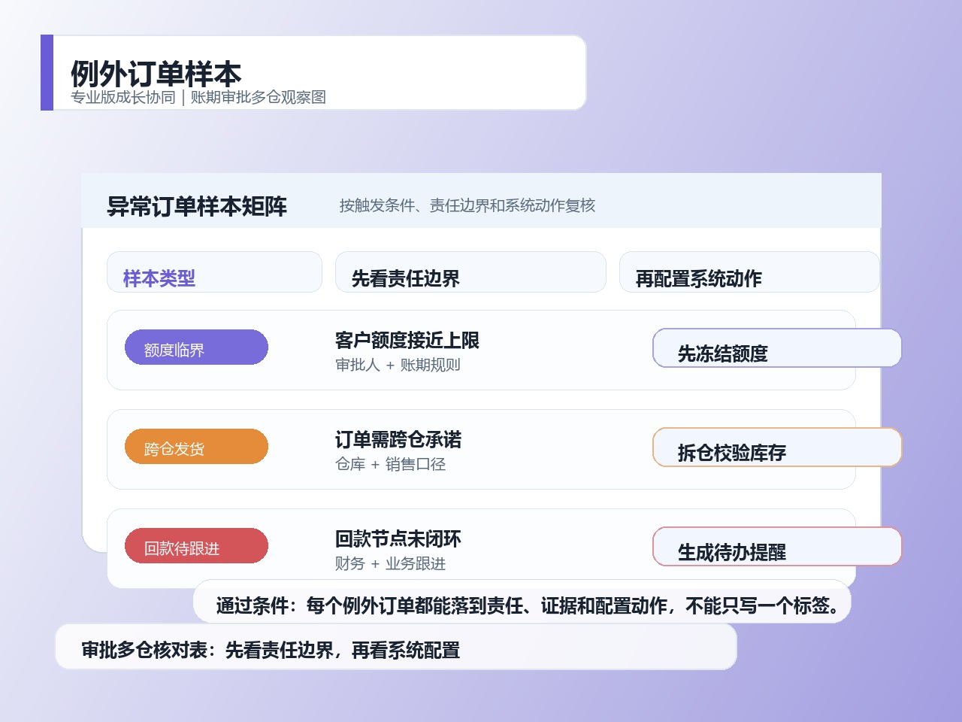This screenshot has width=962, height=722.
Task: Select subtitle 专业版成长协同｜账期审批多仓观察图
Action: (198, 97)
